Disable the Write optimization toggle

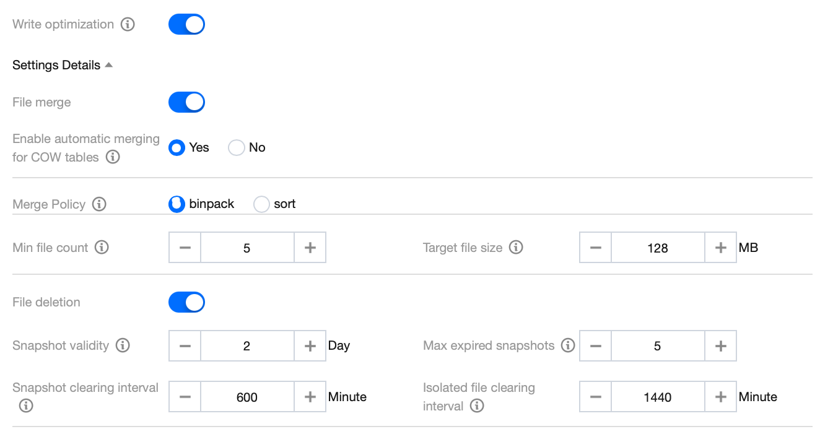[x=186, y=25]
